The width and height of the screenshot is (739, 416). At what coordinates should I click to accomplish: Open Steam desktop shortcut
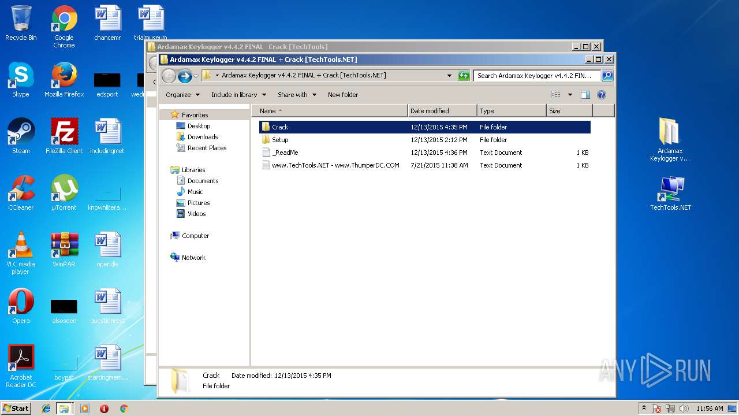21,136
